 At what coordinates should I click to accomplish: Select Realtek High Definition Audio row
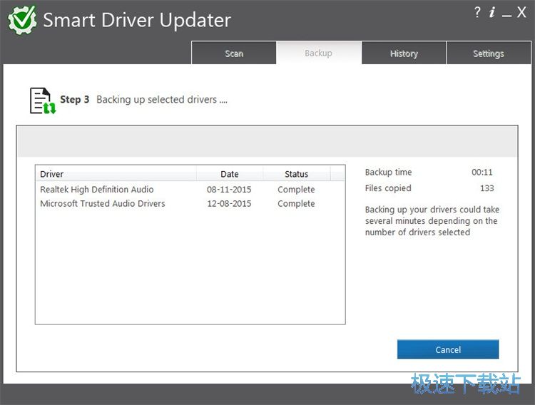point(97,190)
